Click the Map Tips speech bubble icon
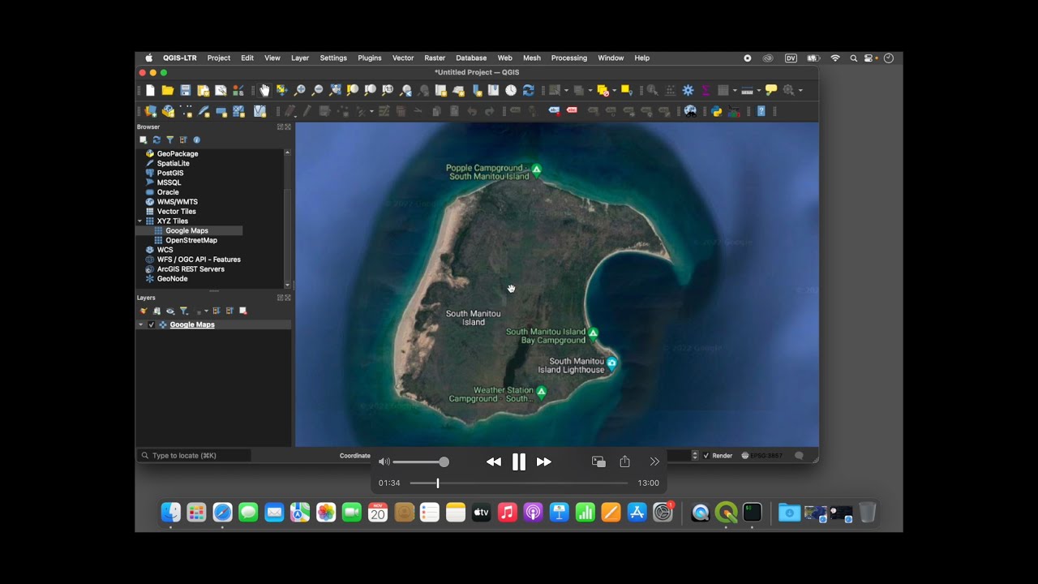This screenshot has height=584, width=1038. point(771,90)
